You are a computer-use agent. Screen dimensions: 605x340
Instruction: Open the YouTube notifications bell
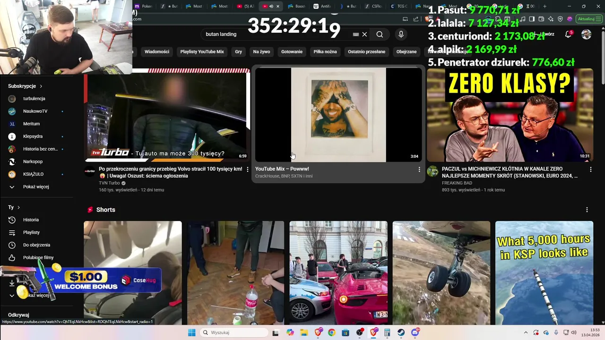(569, 34)
